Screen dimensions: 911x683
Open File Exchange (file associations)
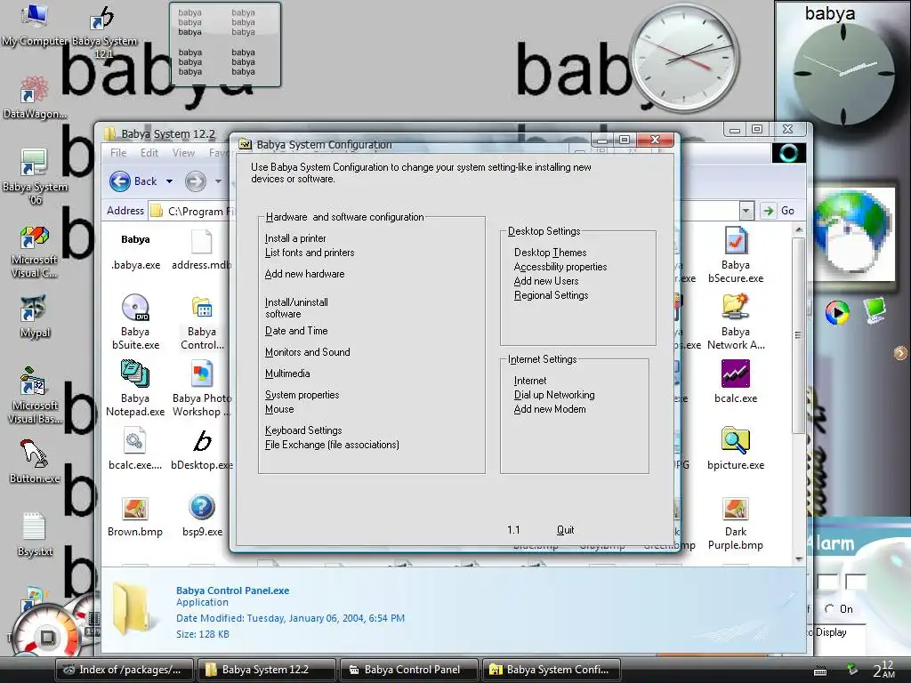point(332,445)
